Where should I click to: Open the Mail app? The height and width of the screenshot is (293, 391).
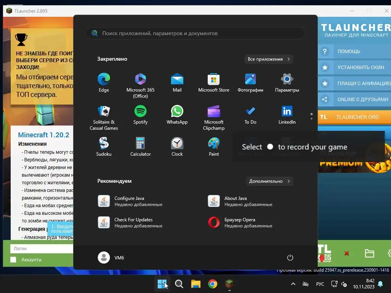point(177,82)
